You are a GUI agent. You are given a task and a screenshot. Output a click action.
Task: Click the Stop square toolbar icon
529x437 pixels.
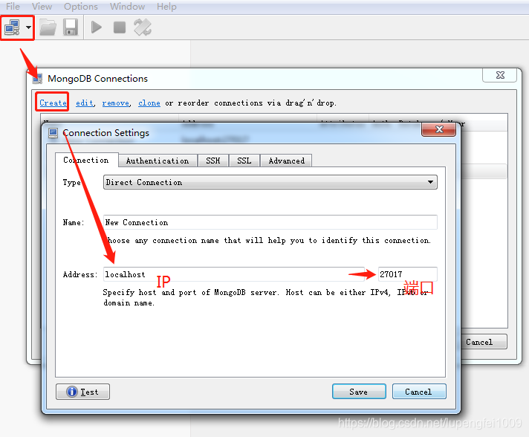[x=120, y=27]
